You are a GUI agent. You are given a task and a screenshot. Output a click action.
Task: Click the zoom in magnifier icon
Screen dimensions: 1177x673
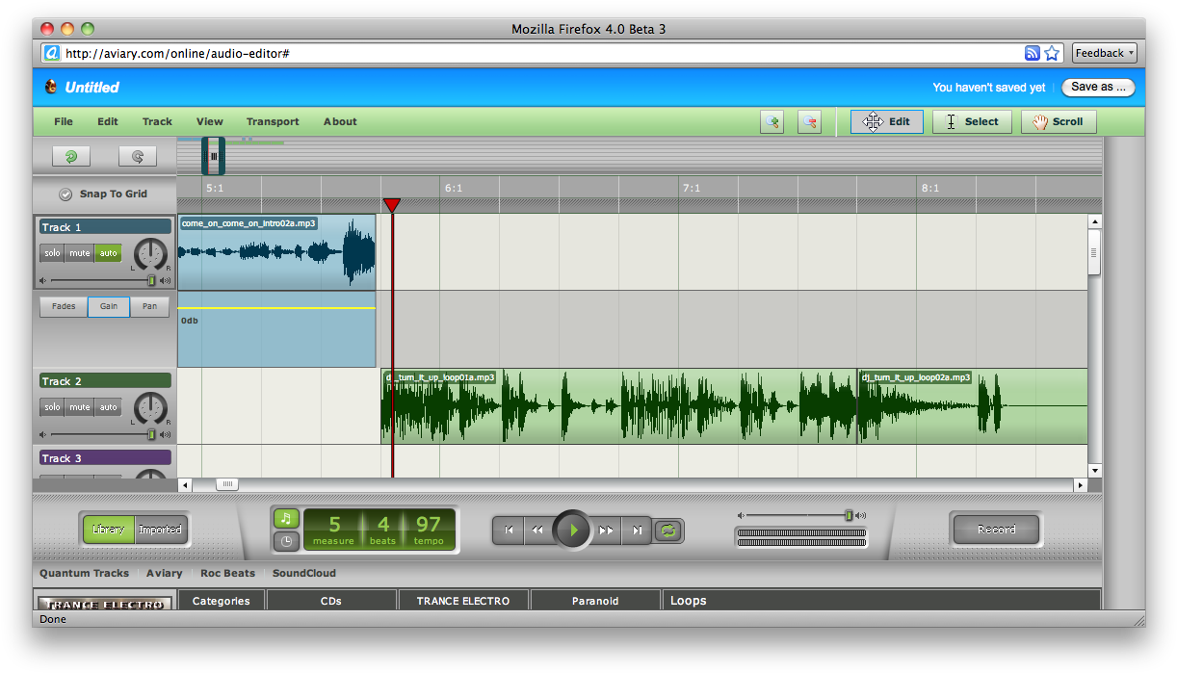pos(771,122)
